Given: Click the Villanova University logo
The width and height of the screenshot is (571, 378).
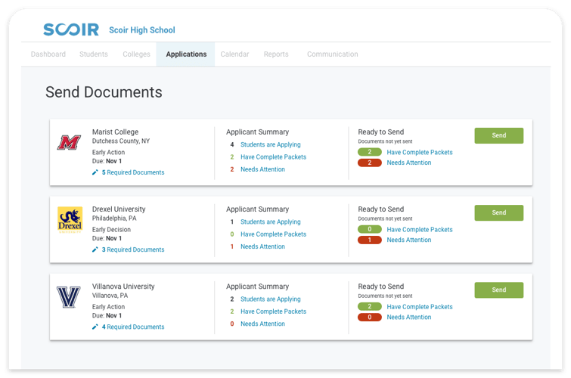Looking at the screenshot, I should pyautogui.click(x=69, y=297).
